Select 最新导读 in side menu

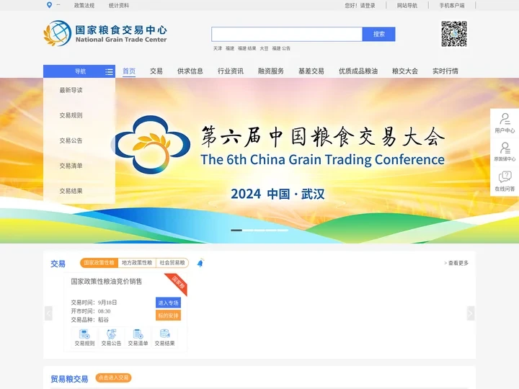(x=71, y=90)
